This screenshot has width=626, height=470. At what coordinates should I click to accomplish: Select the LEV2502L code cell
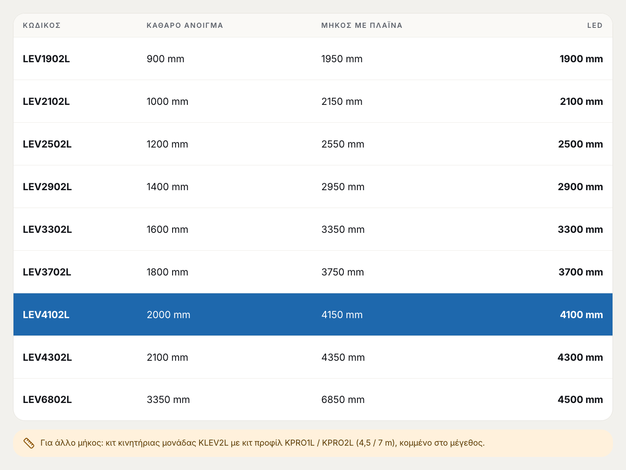click(x=47, y=144)
